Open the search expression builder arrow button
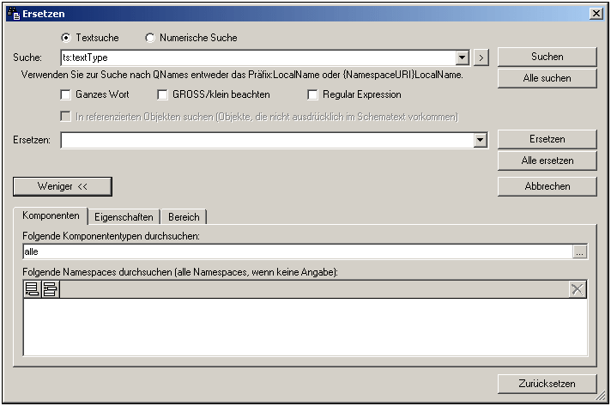Viewport: 611px width, 406px height. [x=481, y=58]
